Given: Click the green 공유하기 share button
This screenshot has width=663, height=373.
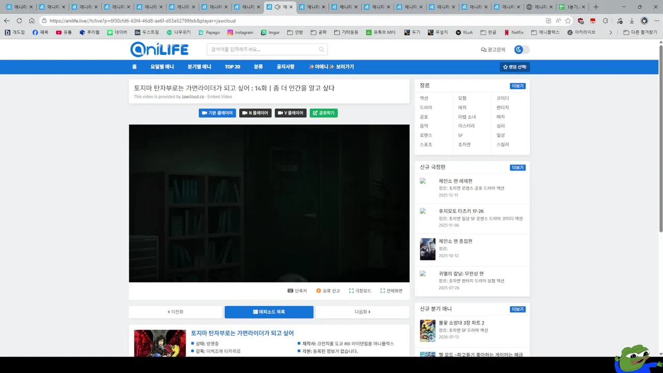Looking at the screenshot, I should click(324, 113).
